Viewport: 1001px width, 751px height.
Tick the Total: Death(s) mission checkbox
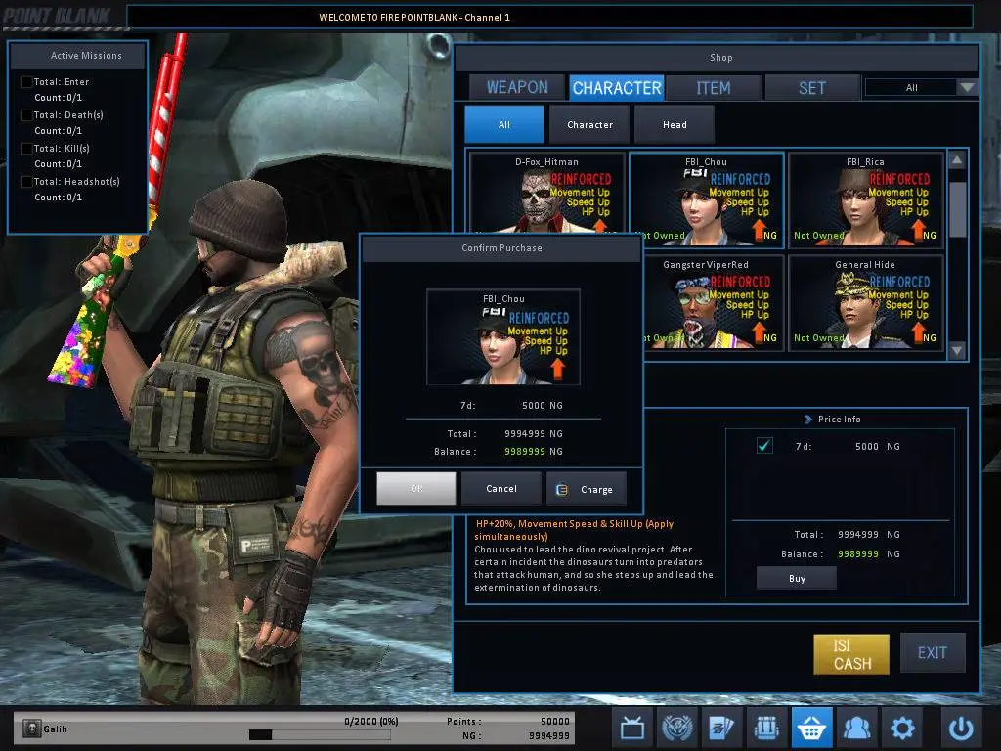click(x=26, y=115)
